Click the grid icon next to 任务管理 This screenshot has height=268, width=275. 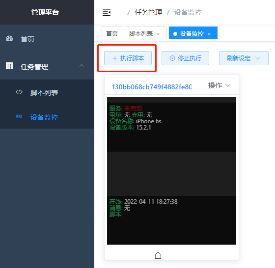[9, 66]
